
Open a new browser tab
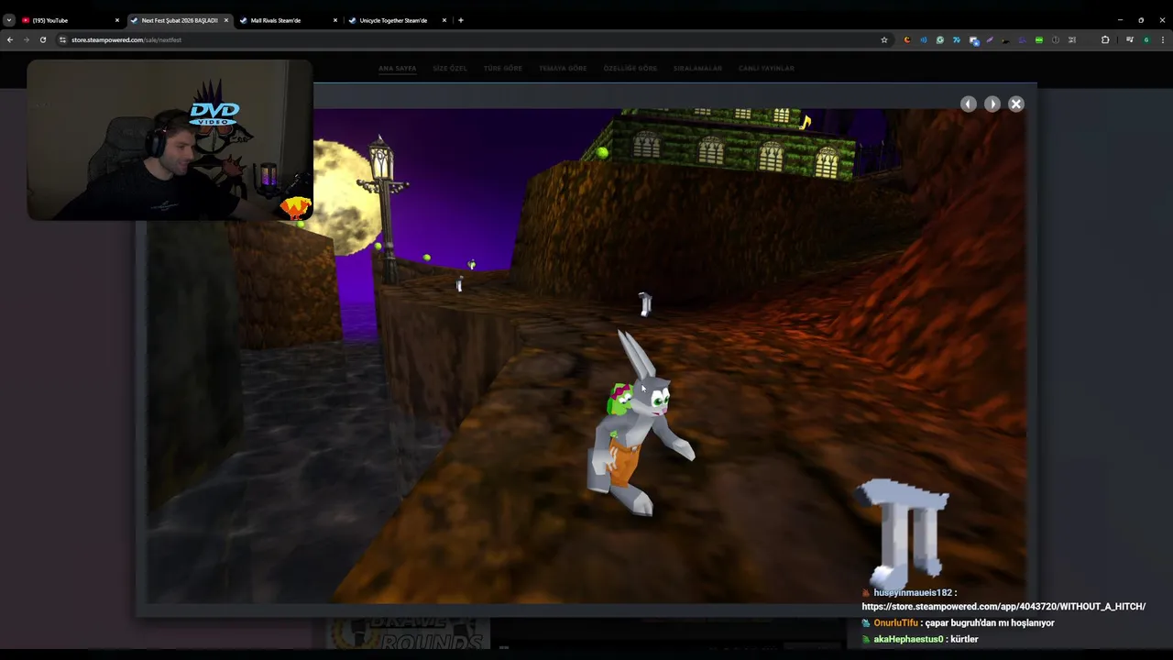(x=461, y=20)
